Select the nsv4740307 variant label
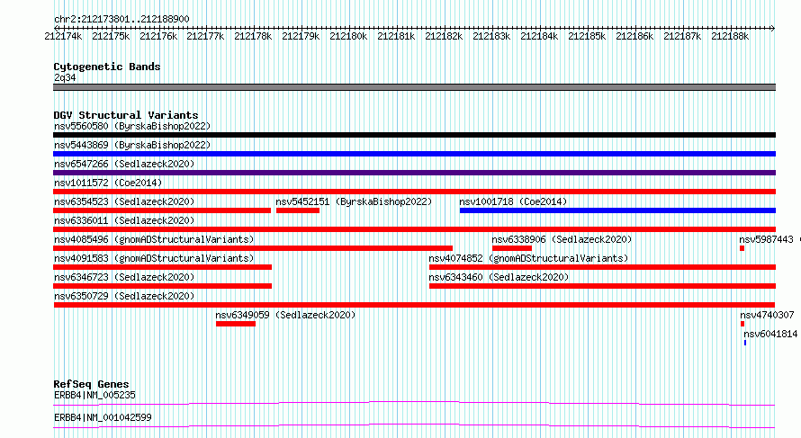801x438 pixels. click(x=768, y=315)
